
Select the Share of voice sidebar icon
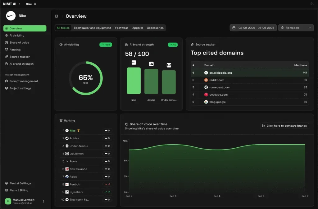pyautogui.click(x=6, y=42)
